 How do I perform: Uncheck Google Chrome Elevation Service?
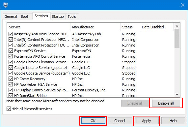(11, 62)
